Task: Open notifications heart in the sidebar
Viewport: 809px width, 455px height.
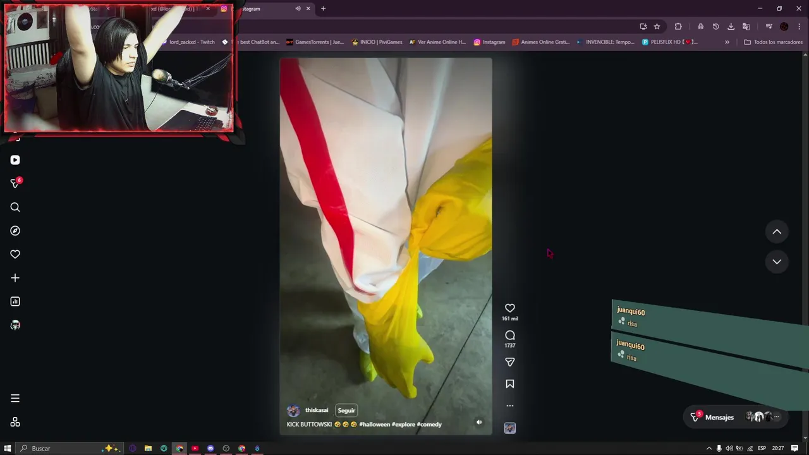Action: point(15,254)
